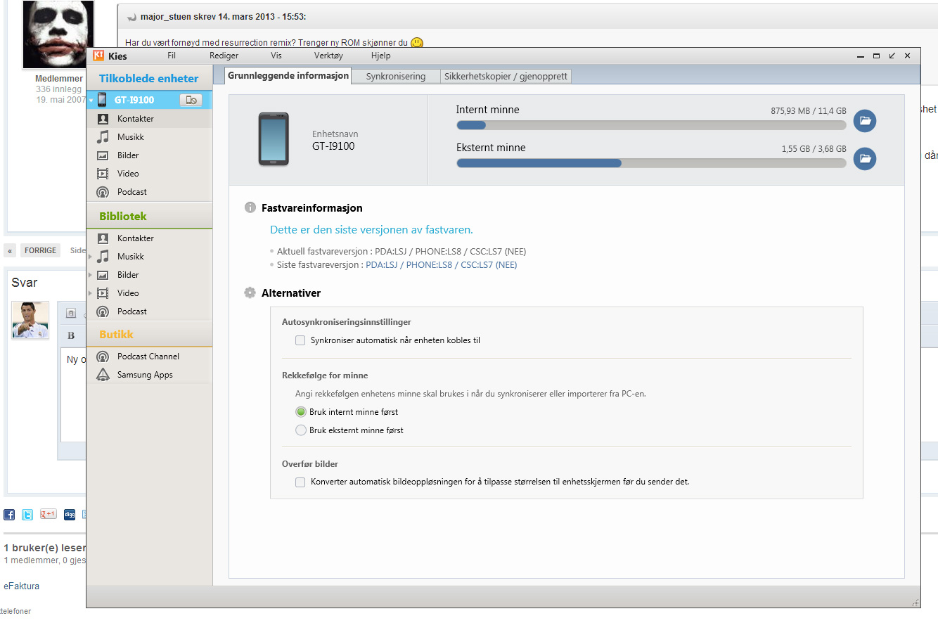Collapse the GT-I9100 device tree
The image size is (938, 623).
(x=91, y=101)
